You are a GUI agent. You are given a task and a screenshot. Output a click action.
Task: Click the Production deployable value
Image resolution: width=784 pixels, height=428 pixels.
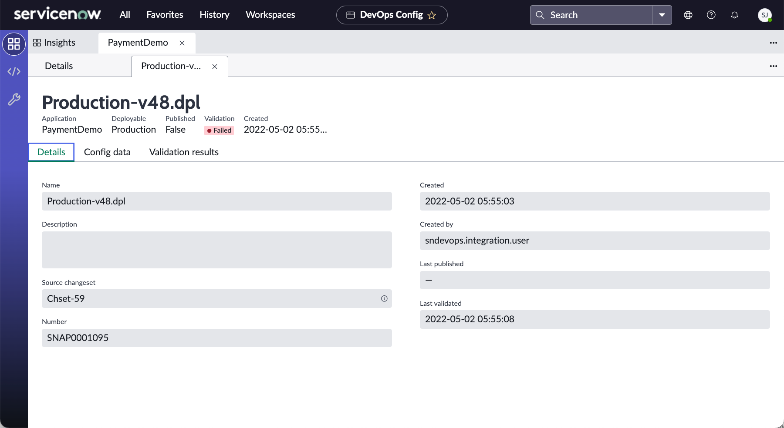pos(134,130)
